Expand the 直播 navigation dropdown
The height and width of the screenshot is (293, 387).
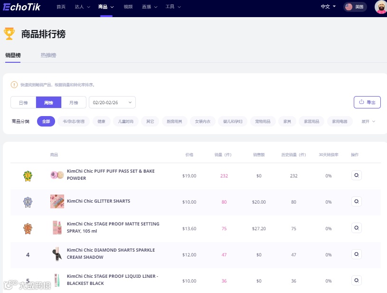(150, 7)
